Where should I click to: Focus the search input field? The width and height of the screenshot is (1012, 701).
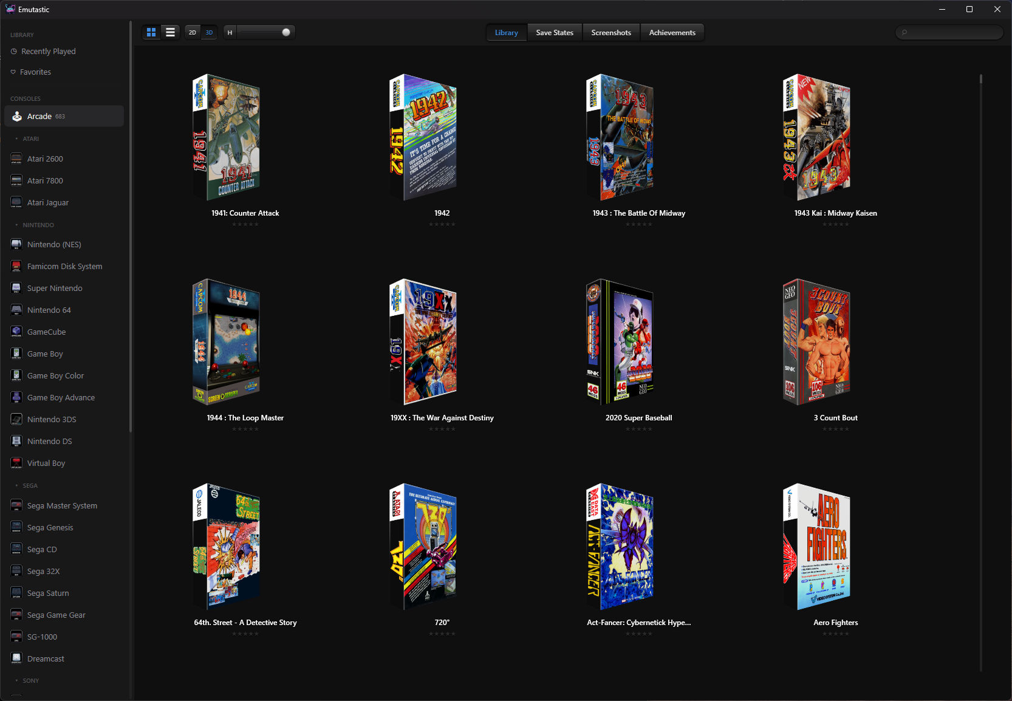pos(949,32)
